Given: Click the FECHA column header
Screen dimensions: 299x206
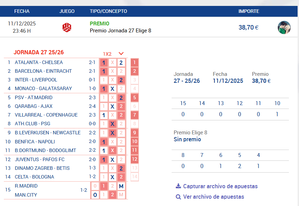Looking at the screenshot, I should (x=22, y=11).
